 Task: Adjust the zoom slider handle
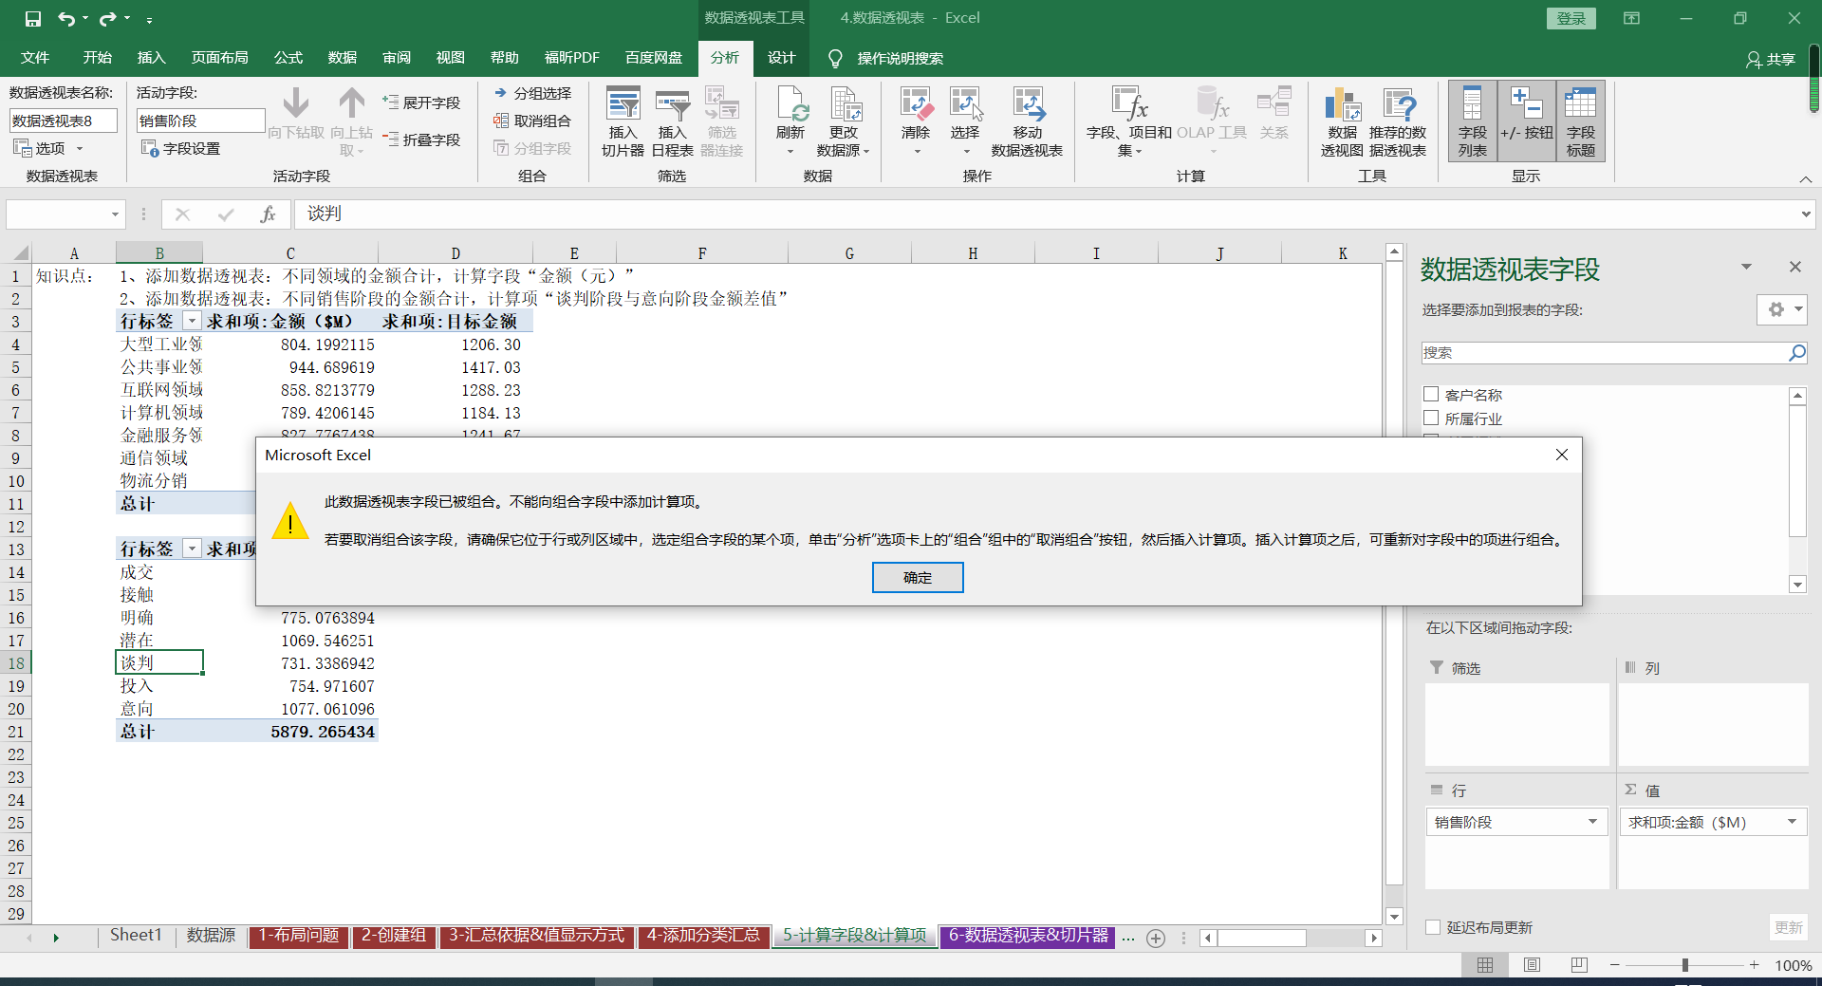point(1685,965)
